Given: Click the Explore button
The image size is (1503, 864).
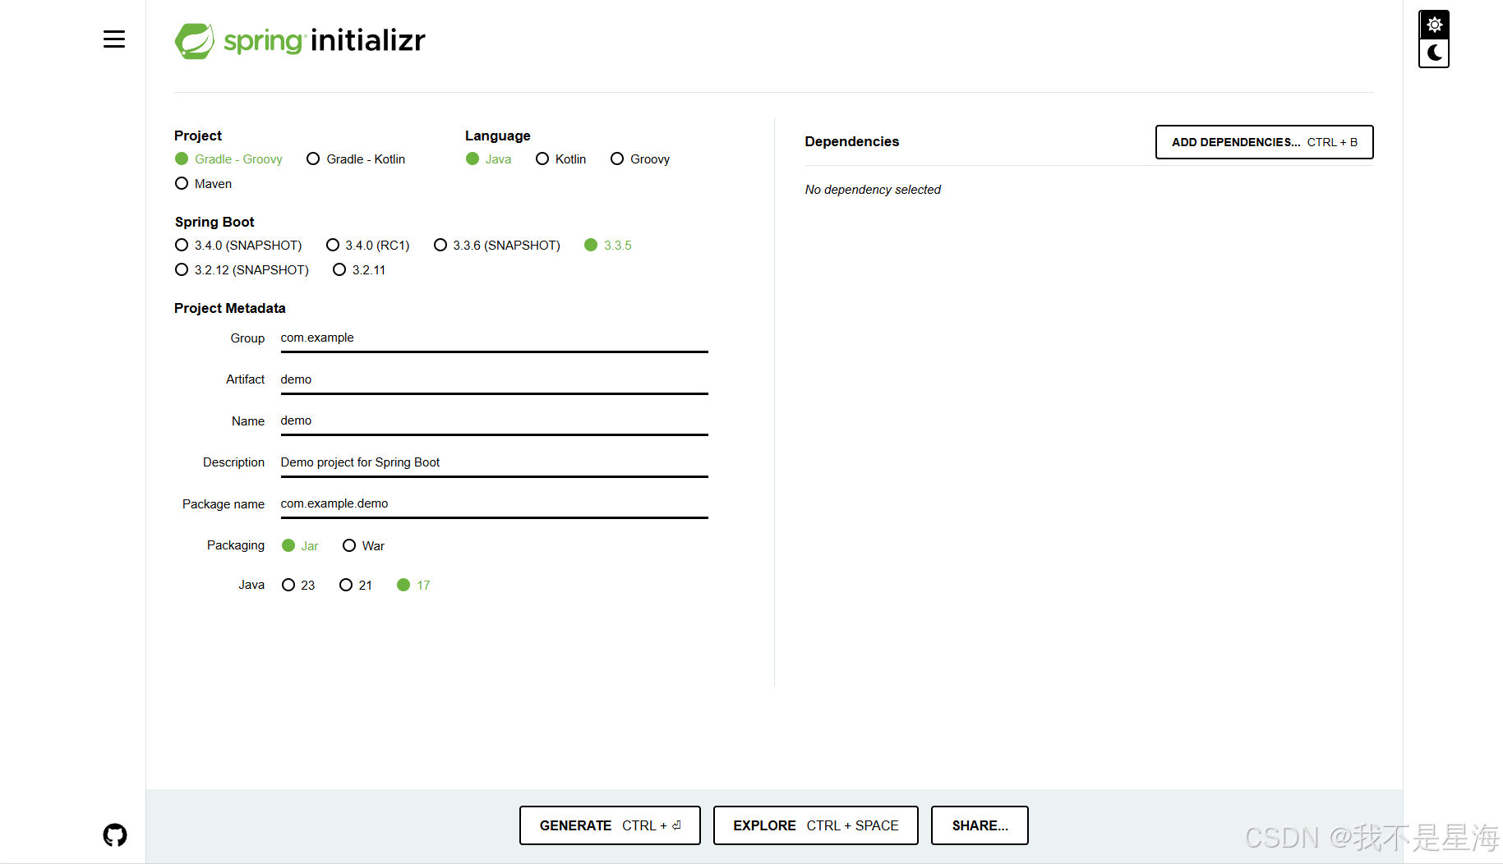Looking at the screenshot, I should (816, 825).
